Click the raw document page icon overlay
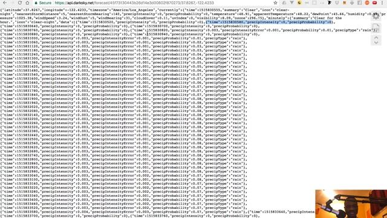This screenshot has height=218, width=387. (376, 28)
